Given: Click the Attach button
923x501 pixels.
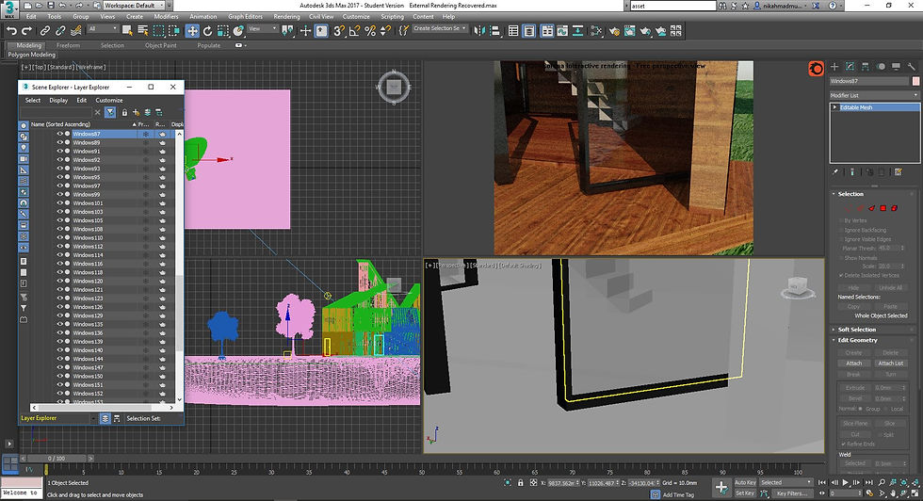Looking at the screenshot, I should [x=853, y=364].
